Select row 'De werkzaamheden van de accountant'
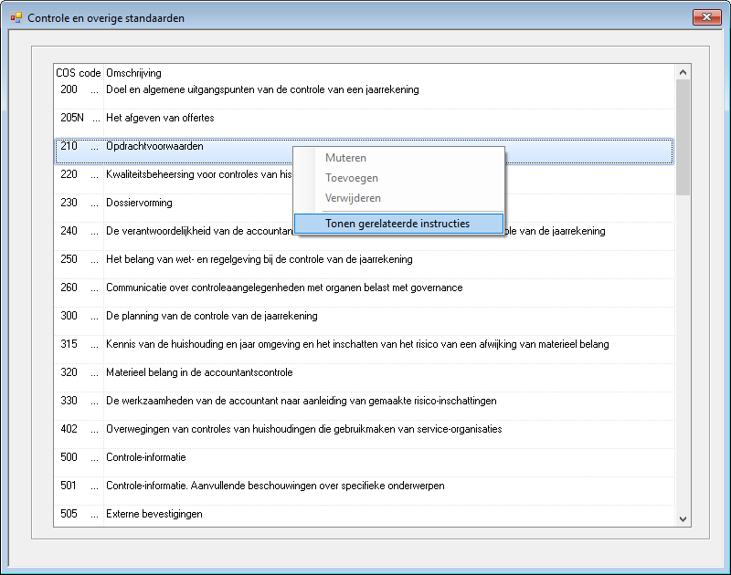Screen dimensions: 731x575 [364, 406]
